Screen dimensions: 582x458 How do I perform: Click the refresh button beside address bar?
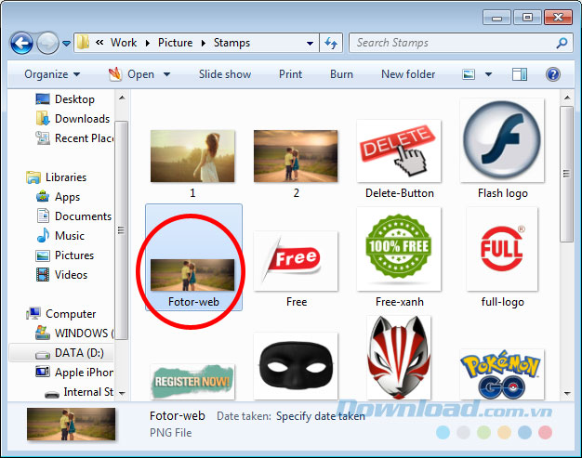331,43
